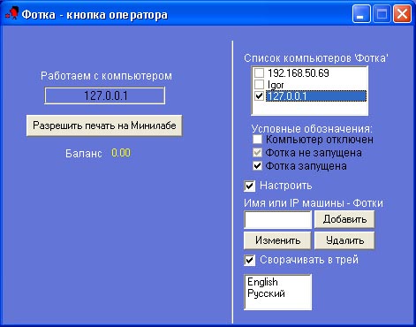Click the Удалить button
Screen dimensions: 416x327
click(x=344, y=240)
